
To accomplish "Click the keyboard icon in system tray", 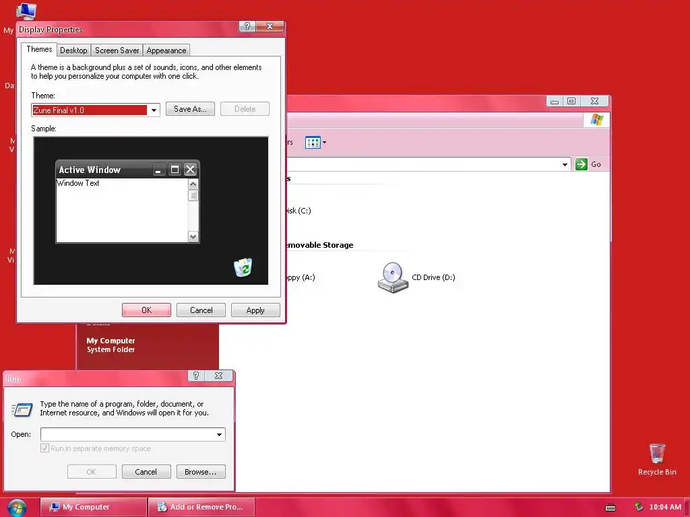I will [x=610, y=508].
